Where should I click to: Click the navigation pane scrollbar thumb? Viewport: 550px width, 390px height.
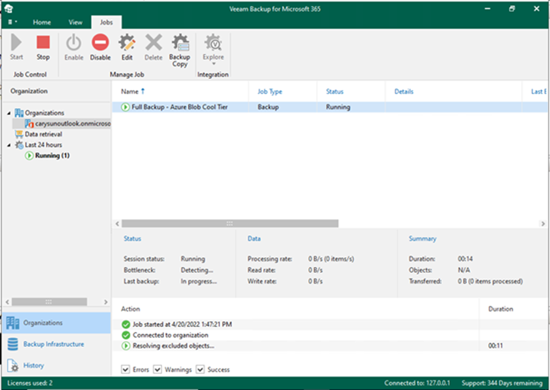(49, 302)
